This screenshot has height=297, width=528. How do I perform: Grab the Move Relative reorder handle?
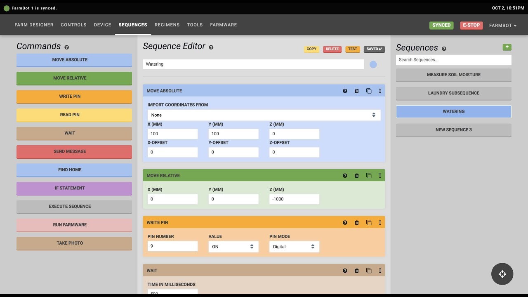380,175
